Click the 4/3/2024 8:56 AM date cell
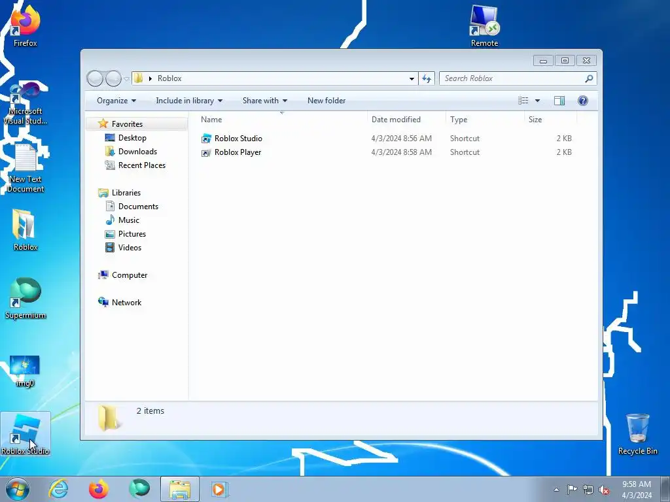The height and width of the screenshot is (502, 670). point(401,139)
